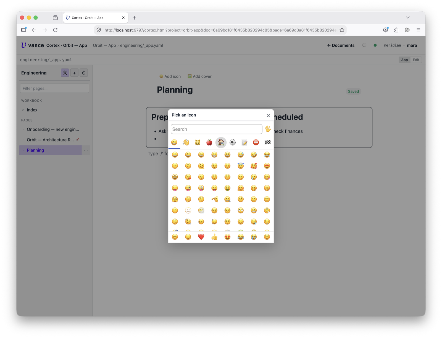
Task: Choose the red heart from recent emojis
Action: point(201,237)
